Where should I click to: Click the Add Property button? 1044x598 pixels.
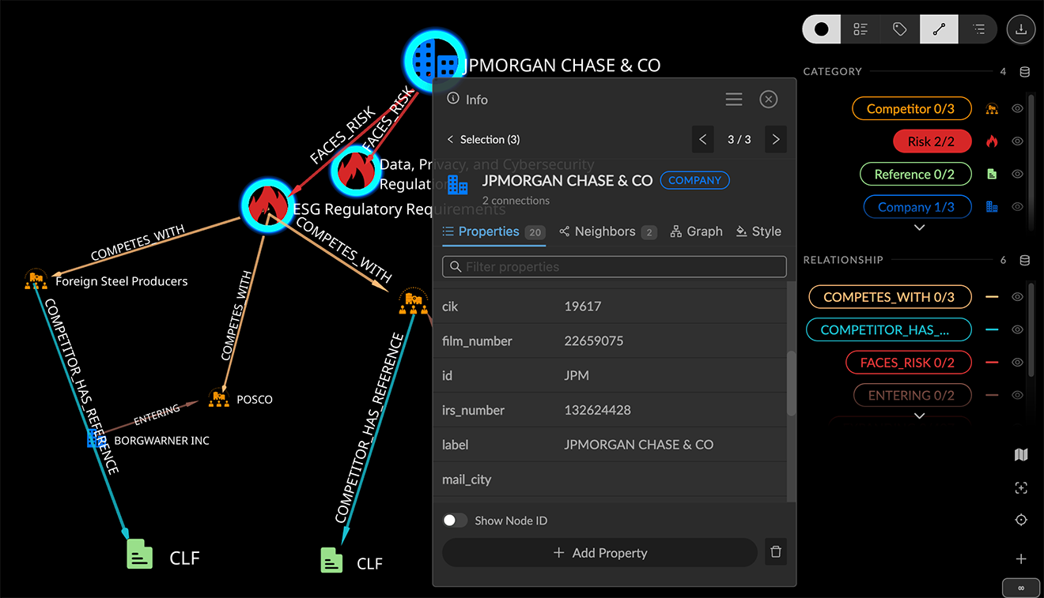point(600,553)
